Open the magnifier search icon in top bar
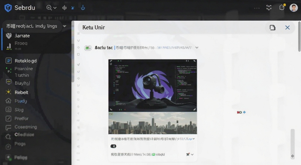 coord(49,7)
